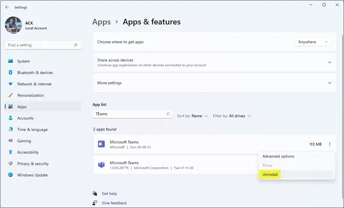344x208 pixels.
Task: Click the Network wifi icon in sidebar
Action: coord(10,84)
